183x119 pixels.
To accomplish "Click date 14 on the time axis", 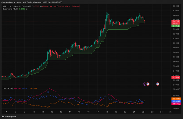I will [70, 112].
